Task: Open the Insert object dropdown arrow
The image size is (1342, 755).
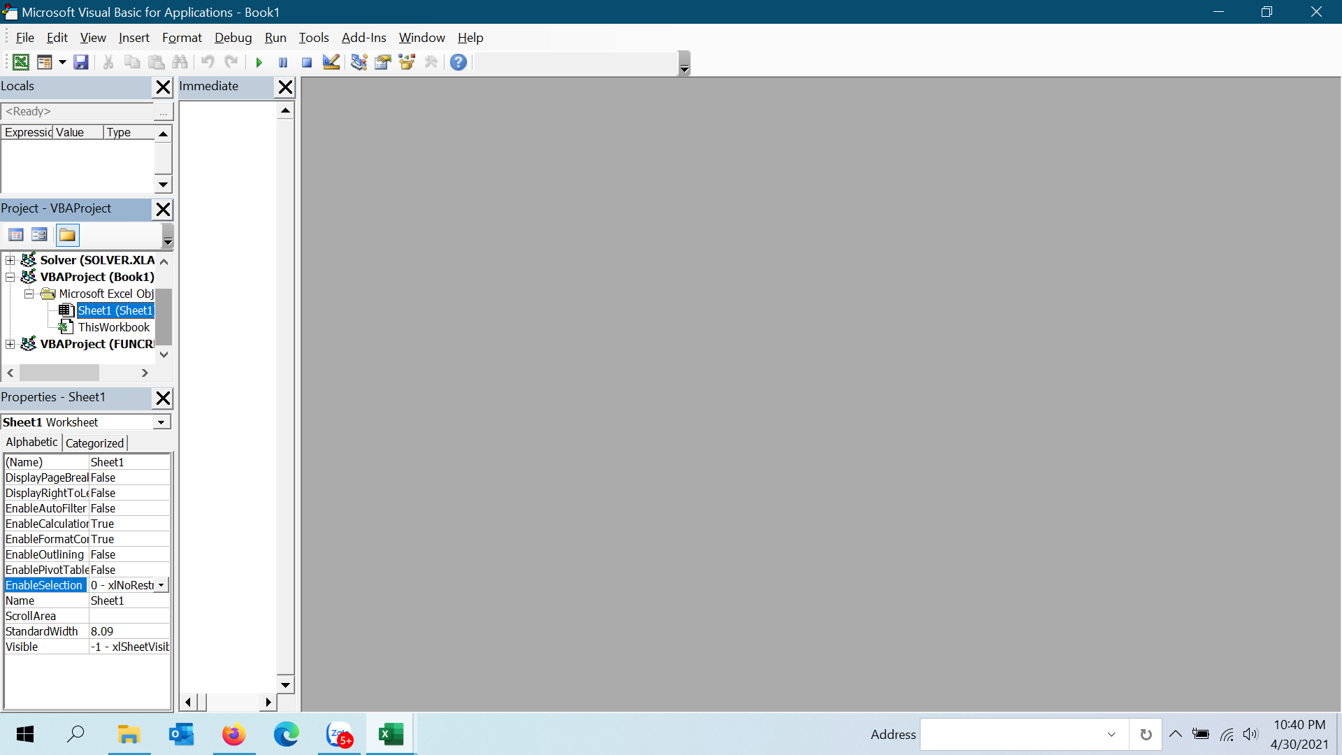Action: (x=62, y=62)
